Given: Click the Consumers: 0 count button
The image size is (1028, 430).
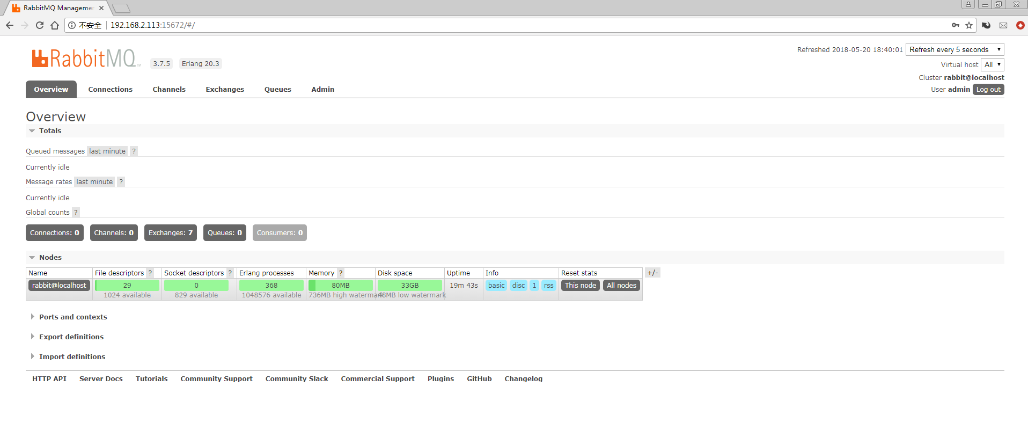Looking at the screenshot, I should pos(280,233).
